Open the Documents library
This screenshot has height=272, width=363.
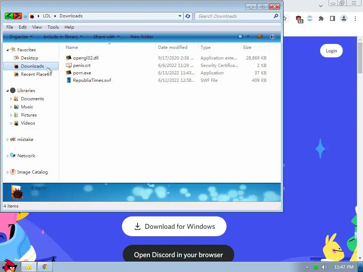click(x=32, y=99)
